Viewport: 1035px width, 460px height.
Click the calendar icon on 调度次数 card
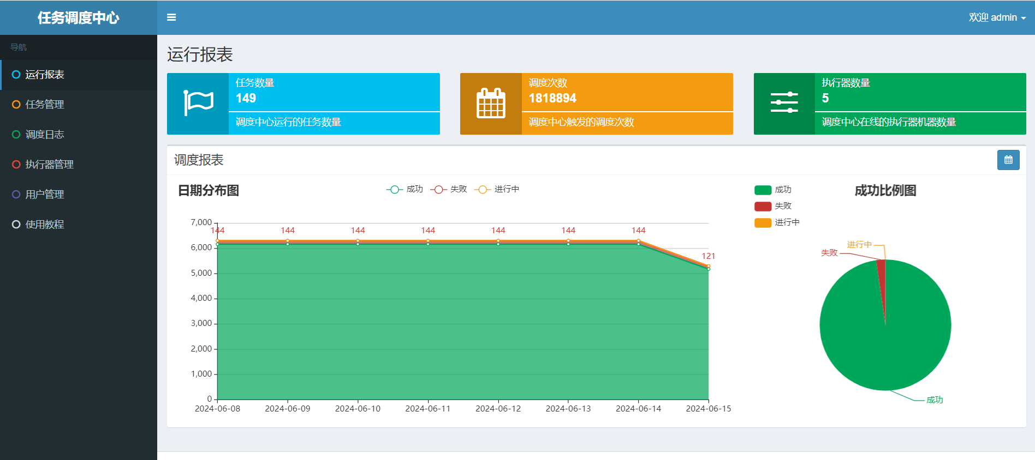[x=491, y=103]
